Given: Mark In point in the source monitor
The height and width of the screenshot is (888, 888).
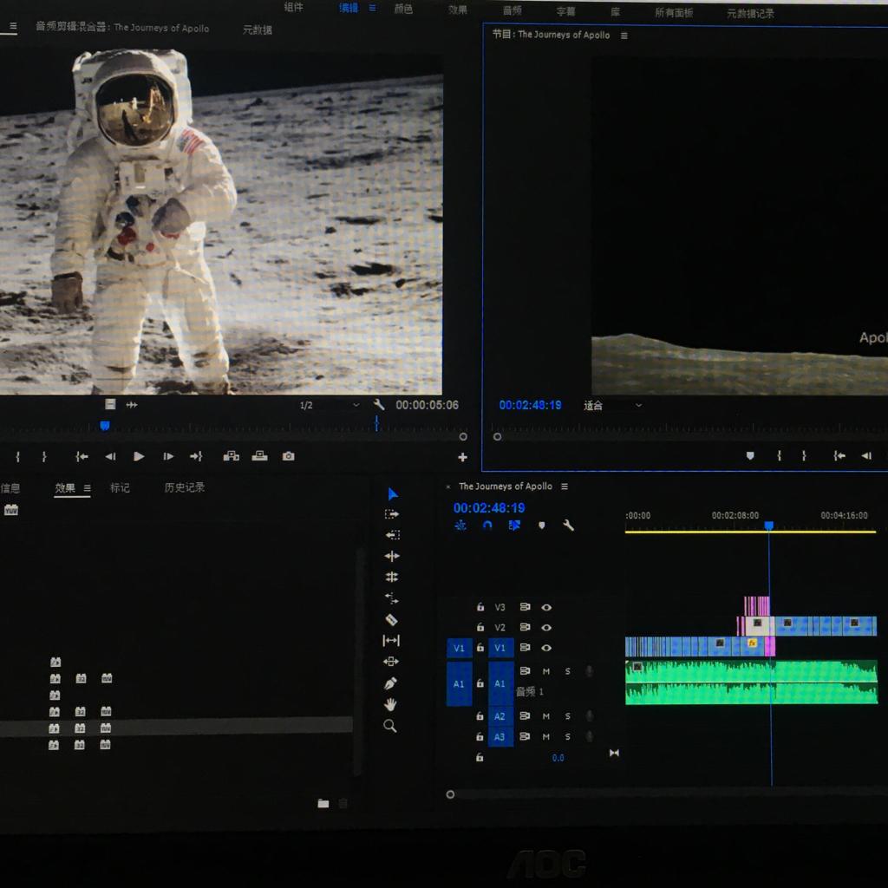Looking at the screenshot, I should [x=18, y=456].
